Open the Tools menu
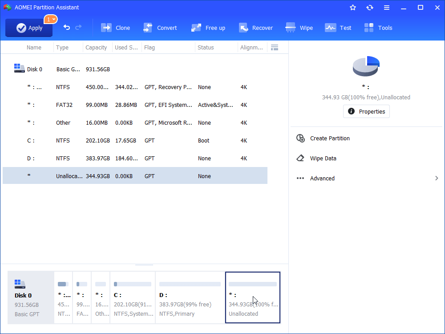 pos(378,28)
